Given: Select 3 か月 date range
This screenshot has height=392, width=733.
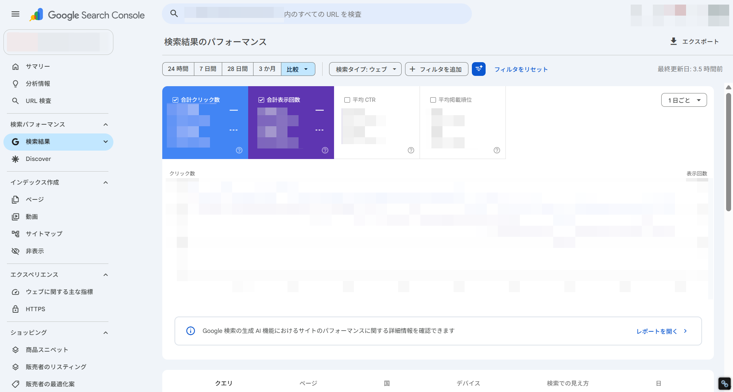Looking at the screenshot, I should pos(267,69).
